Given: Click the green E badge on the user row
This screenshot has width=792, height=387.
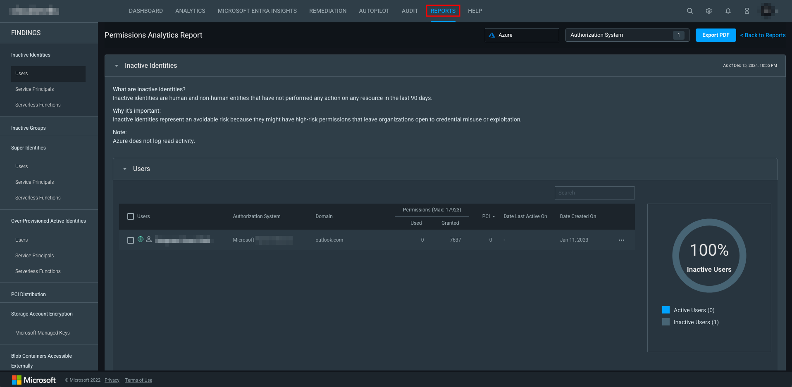Looking at the screenshot, I should tap(141, 240).
